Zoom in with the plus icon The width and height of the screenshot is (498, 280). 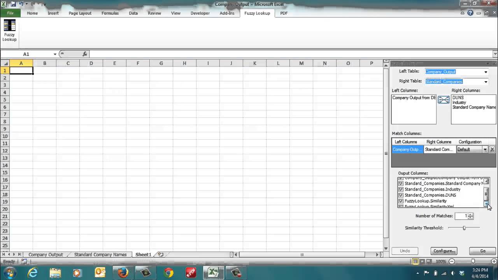[x=494, y=262]
